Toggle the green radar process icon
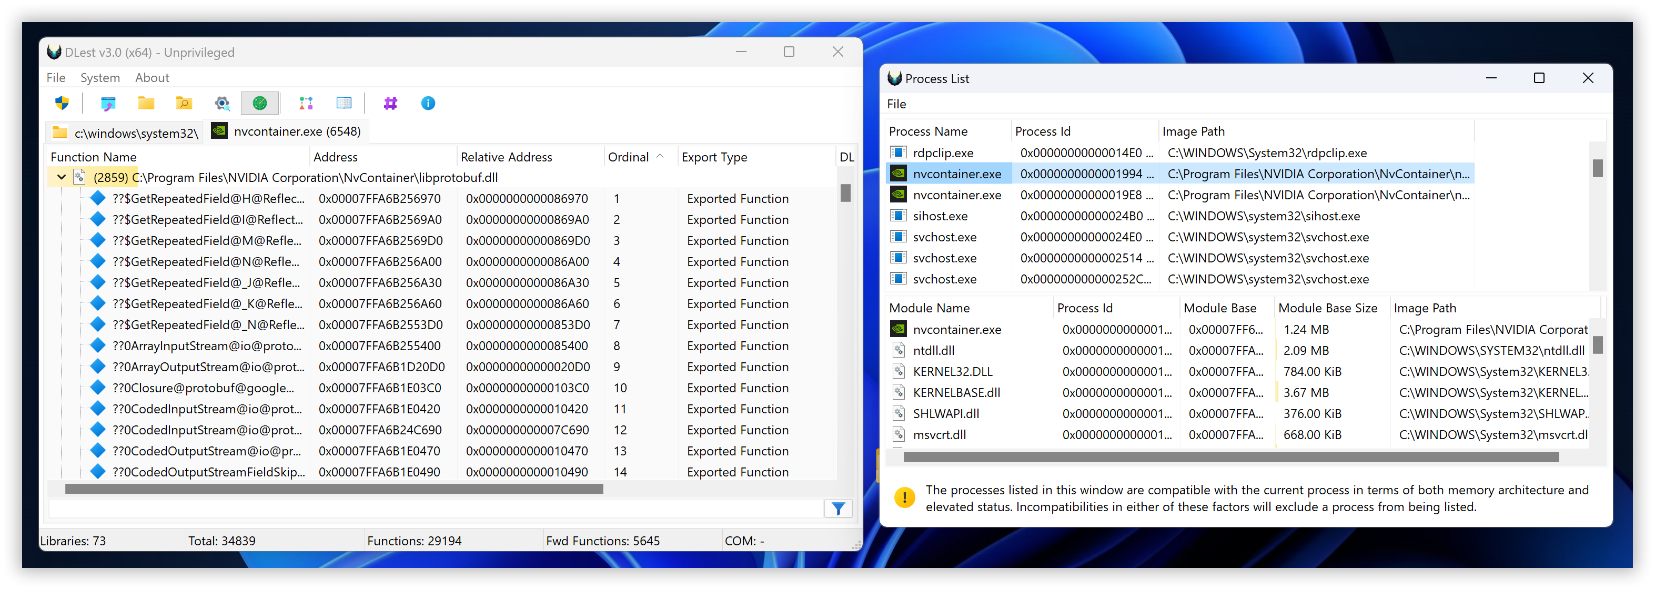 (x=259, y=104)
